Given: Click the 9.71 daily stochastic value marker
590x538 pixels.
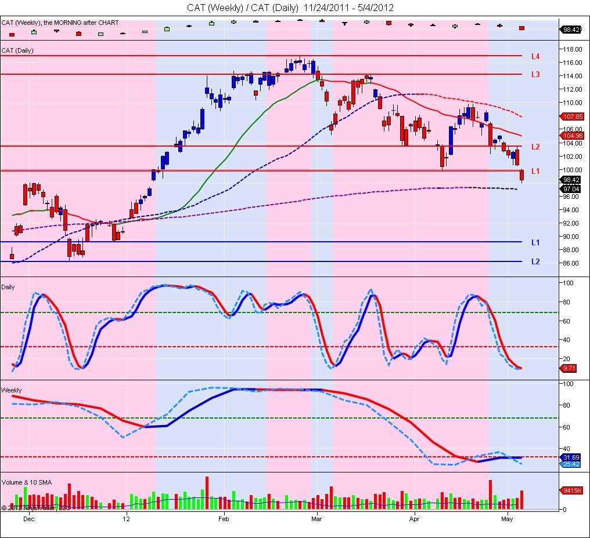Looking at the screenshot, I should (569, 368).
